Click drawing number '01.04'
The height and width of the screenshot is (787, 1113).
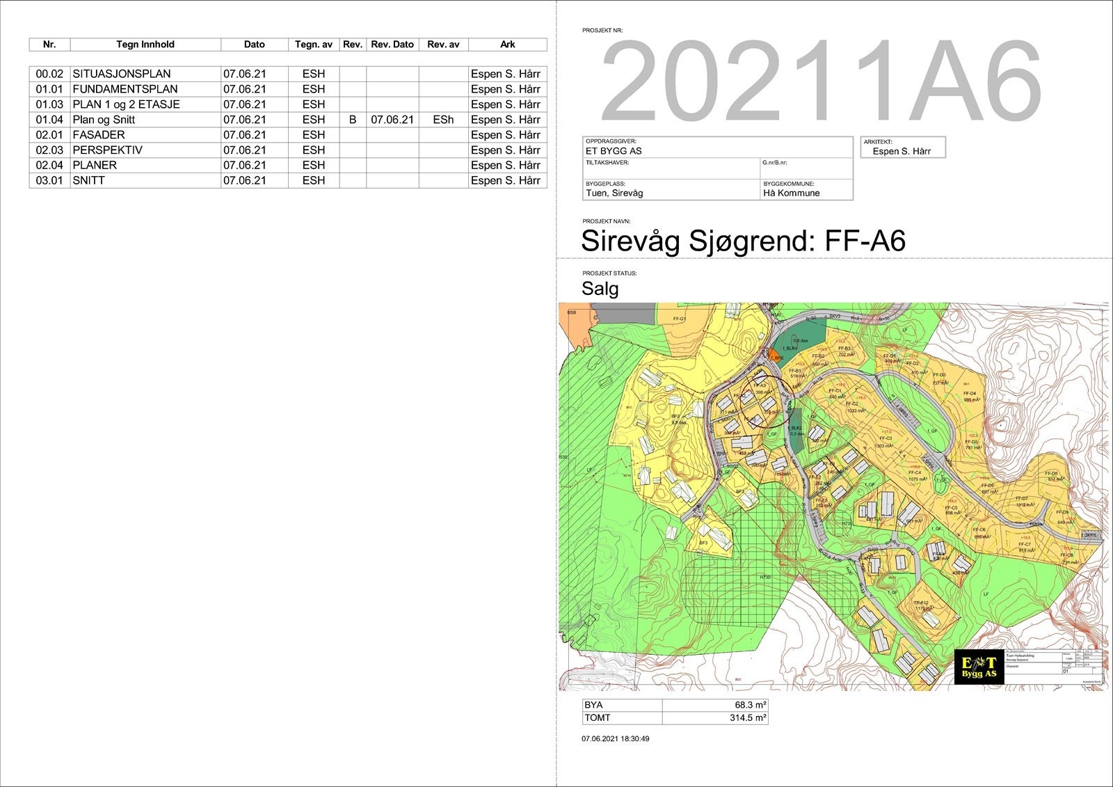[49, 120]
